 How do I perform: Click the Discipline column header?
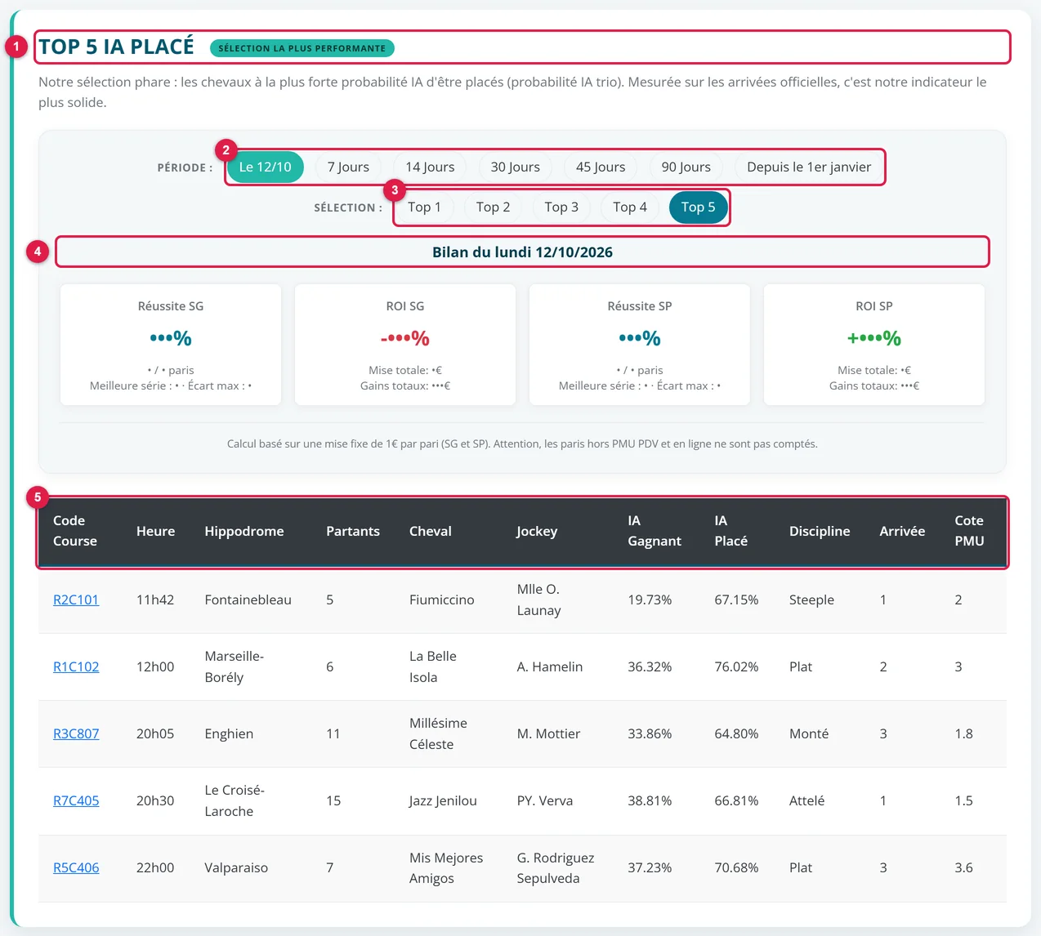[820, 531]
